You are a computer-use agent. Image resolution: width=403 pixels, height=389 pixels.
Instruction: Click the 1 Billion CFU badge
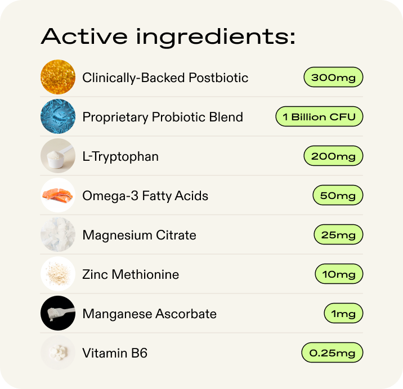coord(319,117)
